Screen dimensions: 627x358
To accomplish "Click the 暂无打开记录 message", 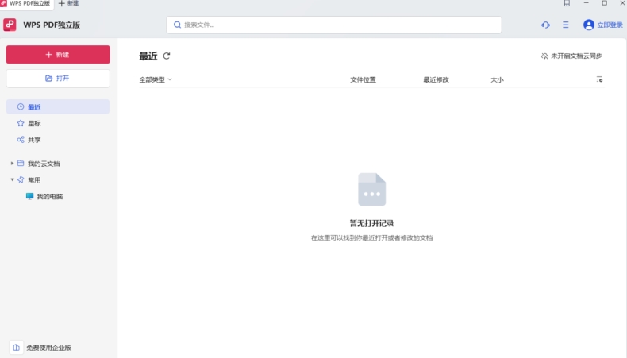I will pos(372,223).
